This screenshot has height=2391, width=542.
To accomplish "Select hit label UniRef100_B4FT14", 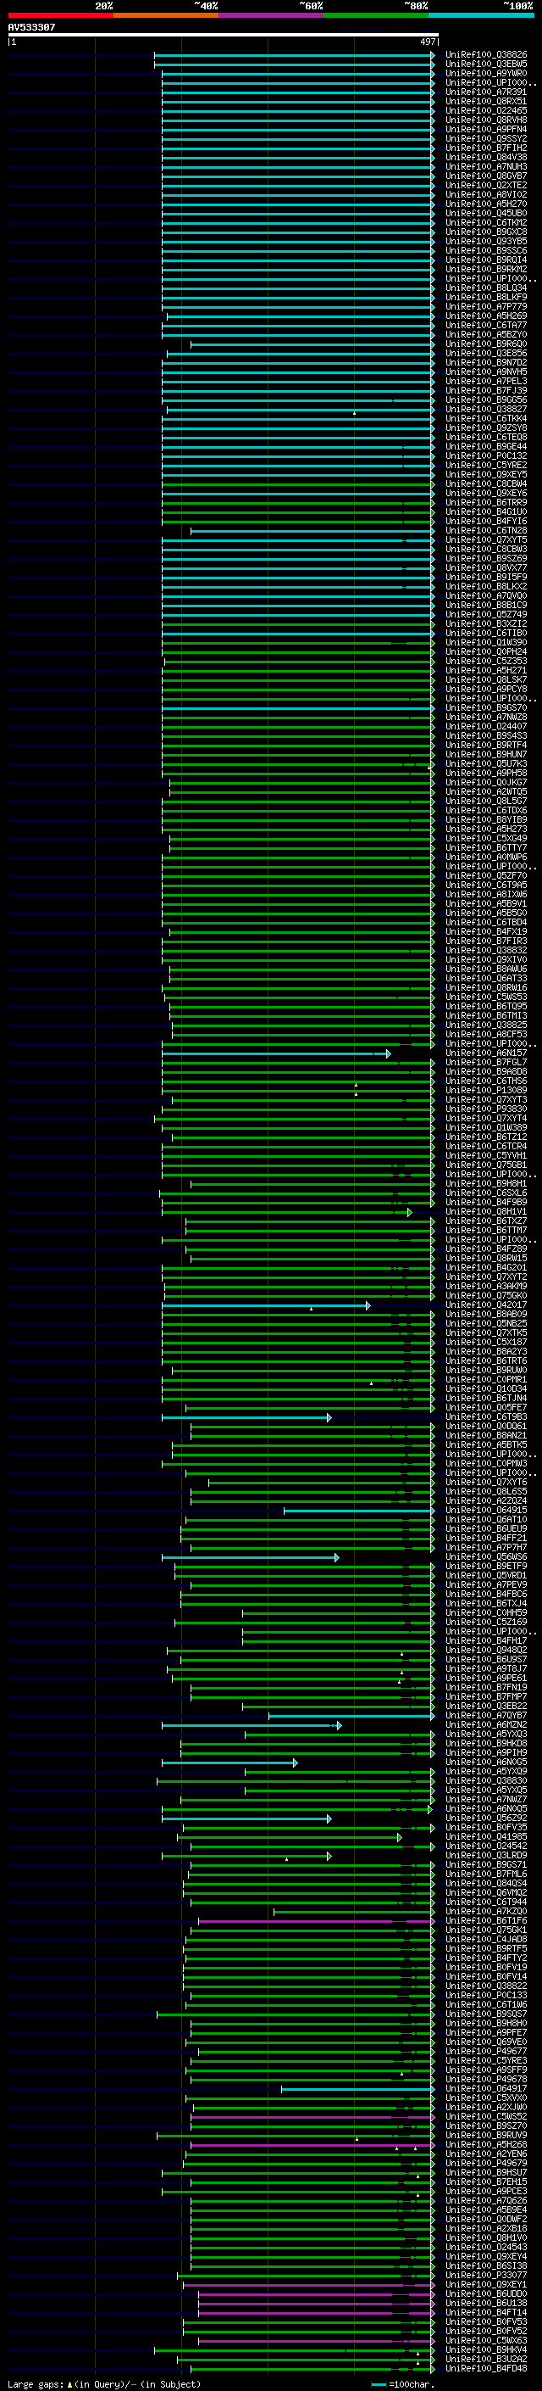I will coord(486,2312).
